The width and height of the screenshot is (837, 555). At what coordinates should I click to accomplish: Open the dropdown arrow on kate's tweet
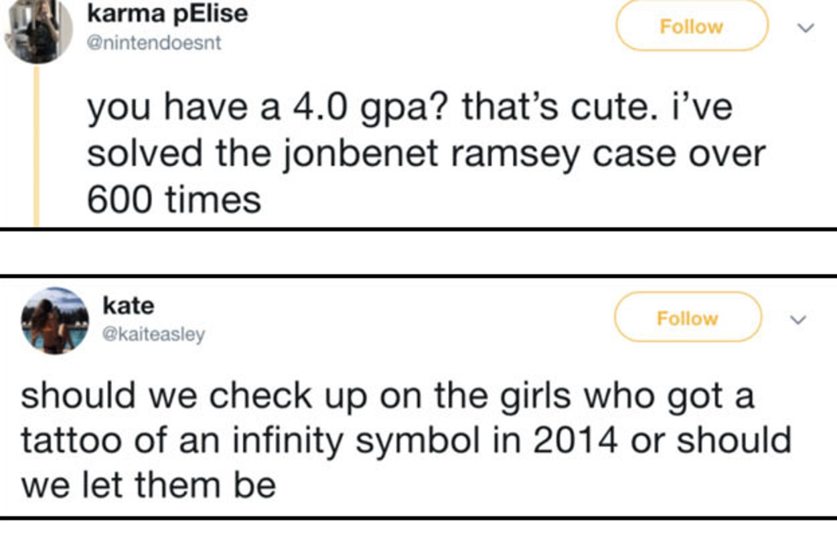click(797, 320)
